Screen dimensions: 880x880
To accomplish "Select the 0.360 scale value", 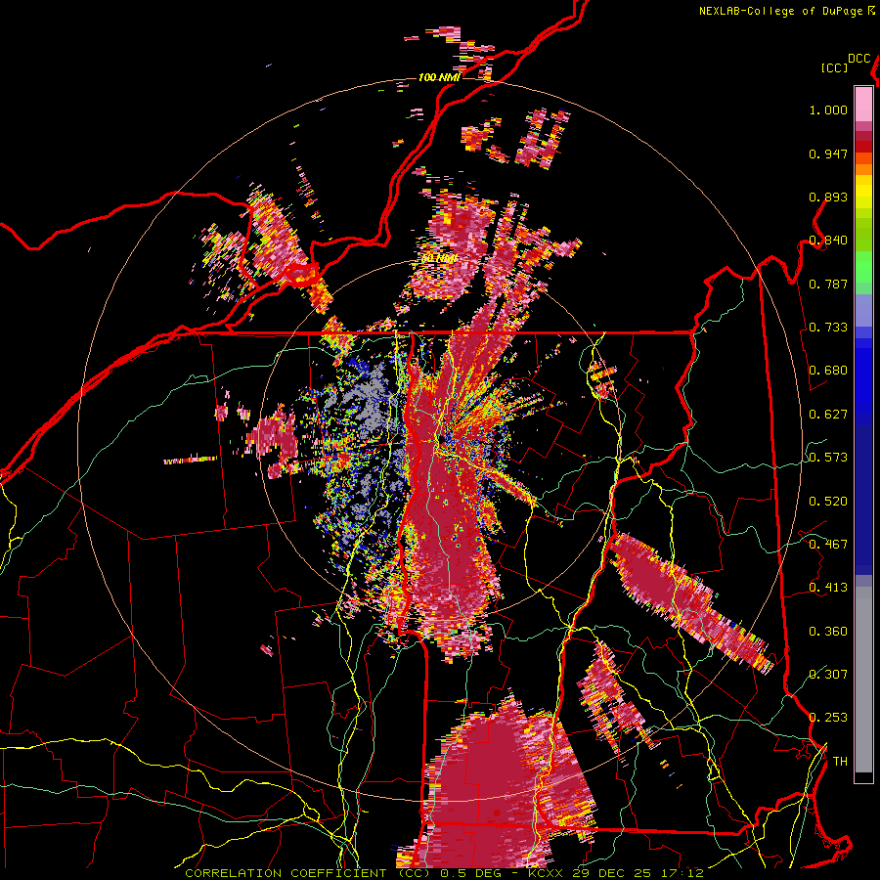I will click(828, 632).
